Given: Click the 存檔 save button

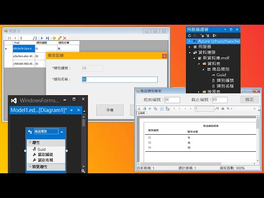Looking at the screenshot, I should (x=110, y=110).
